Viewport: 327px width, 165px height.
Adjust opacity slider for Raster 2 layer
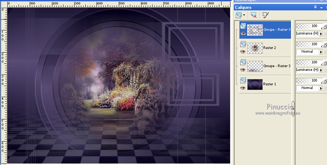tap(309, 44)
